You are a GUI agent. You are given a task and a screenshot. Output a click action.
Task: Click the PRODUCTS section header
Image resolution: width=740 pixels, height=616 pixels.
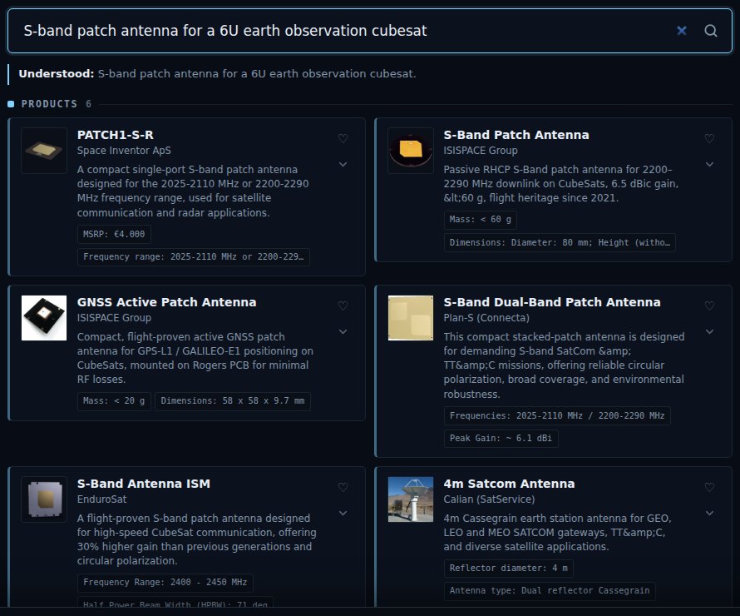pos(50,104)
